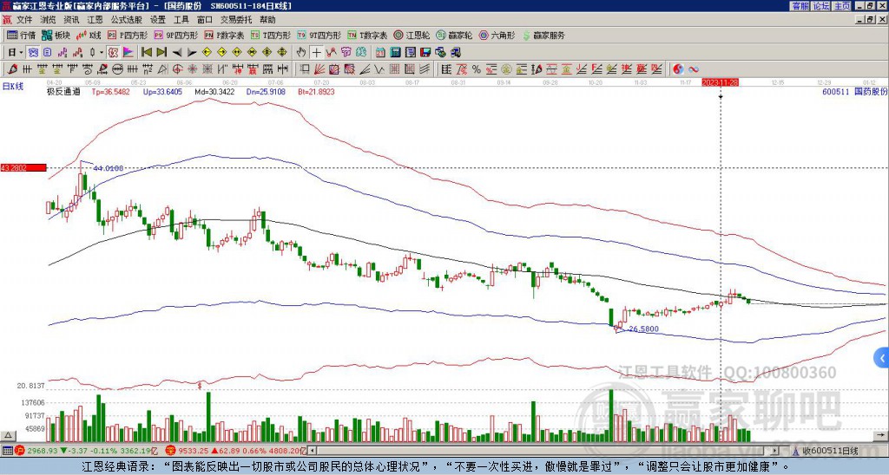Open the 资讯 menu
Screen dimensions: 889x475
tap(71, 20)
